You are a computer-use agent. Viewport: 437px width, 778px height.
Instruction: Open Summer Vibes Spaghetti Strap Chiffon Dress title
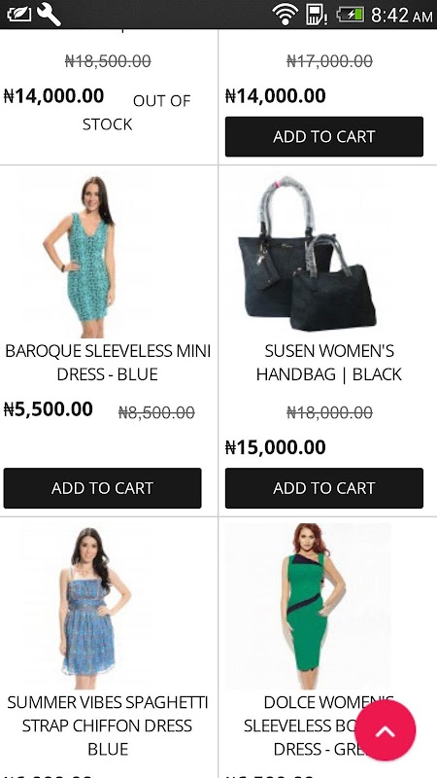[x=108, y=725]
